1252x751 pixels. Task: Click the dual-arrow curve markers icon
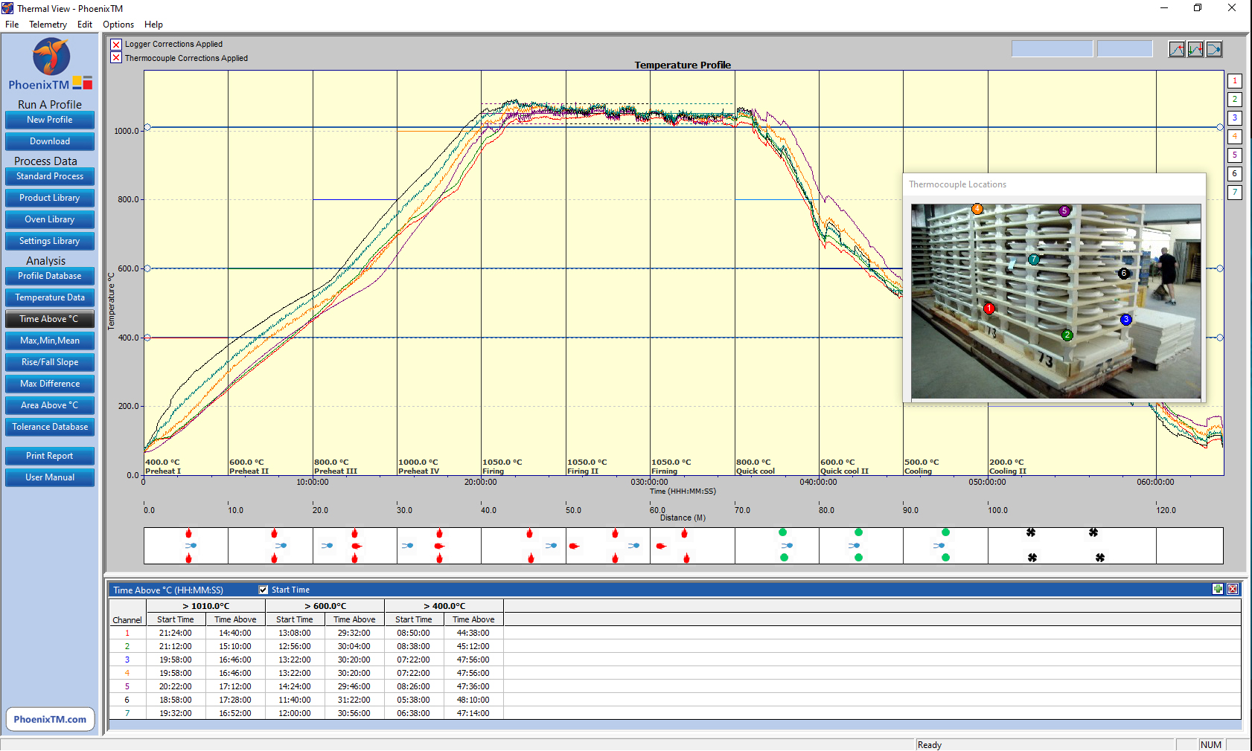[1195, 50]
